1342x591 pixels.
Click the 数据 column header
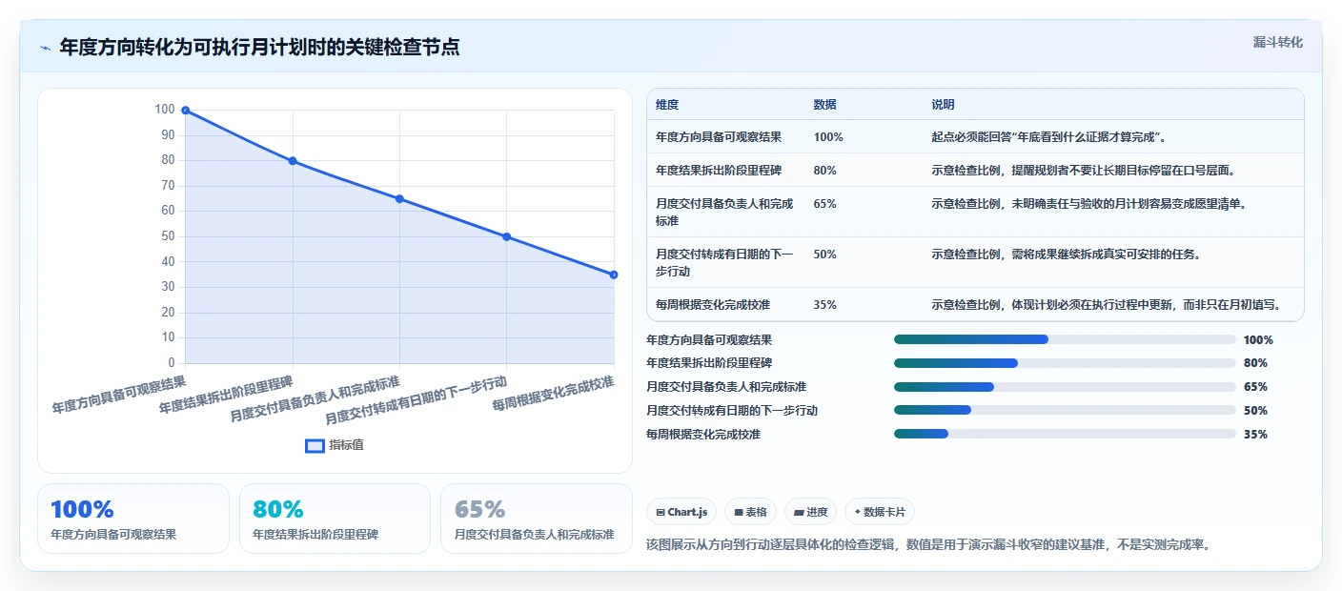point(824,105)
